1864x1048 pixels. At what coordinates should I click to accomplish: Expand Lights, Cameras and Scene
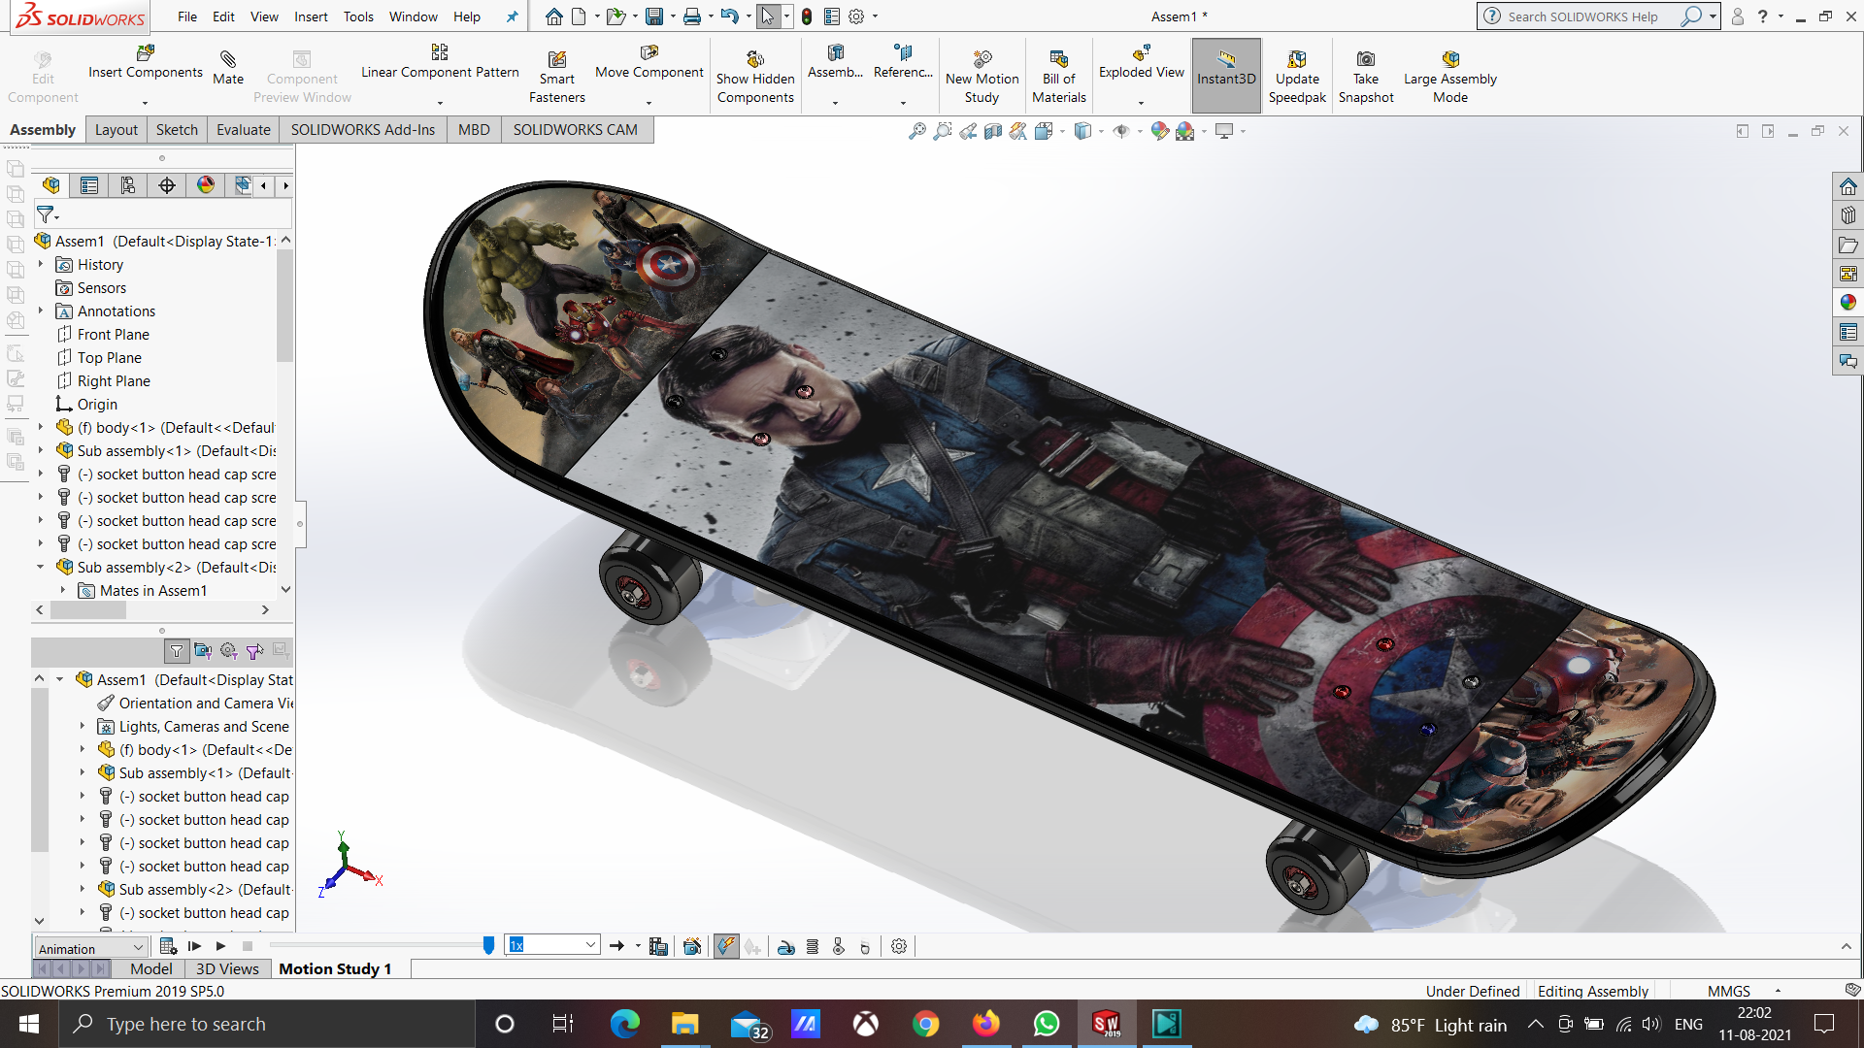click(83, 726)
